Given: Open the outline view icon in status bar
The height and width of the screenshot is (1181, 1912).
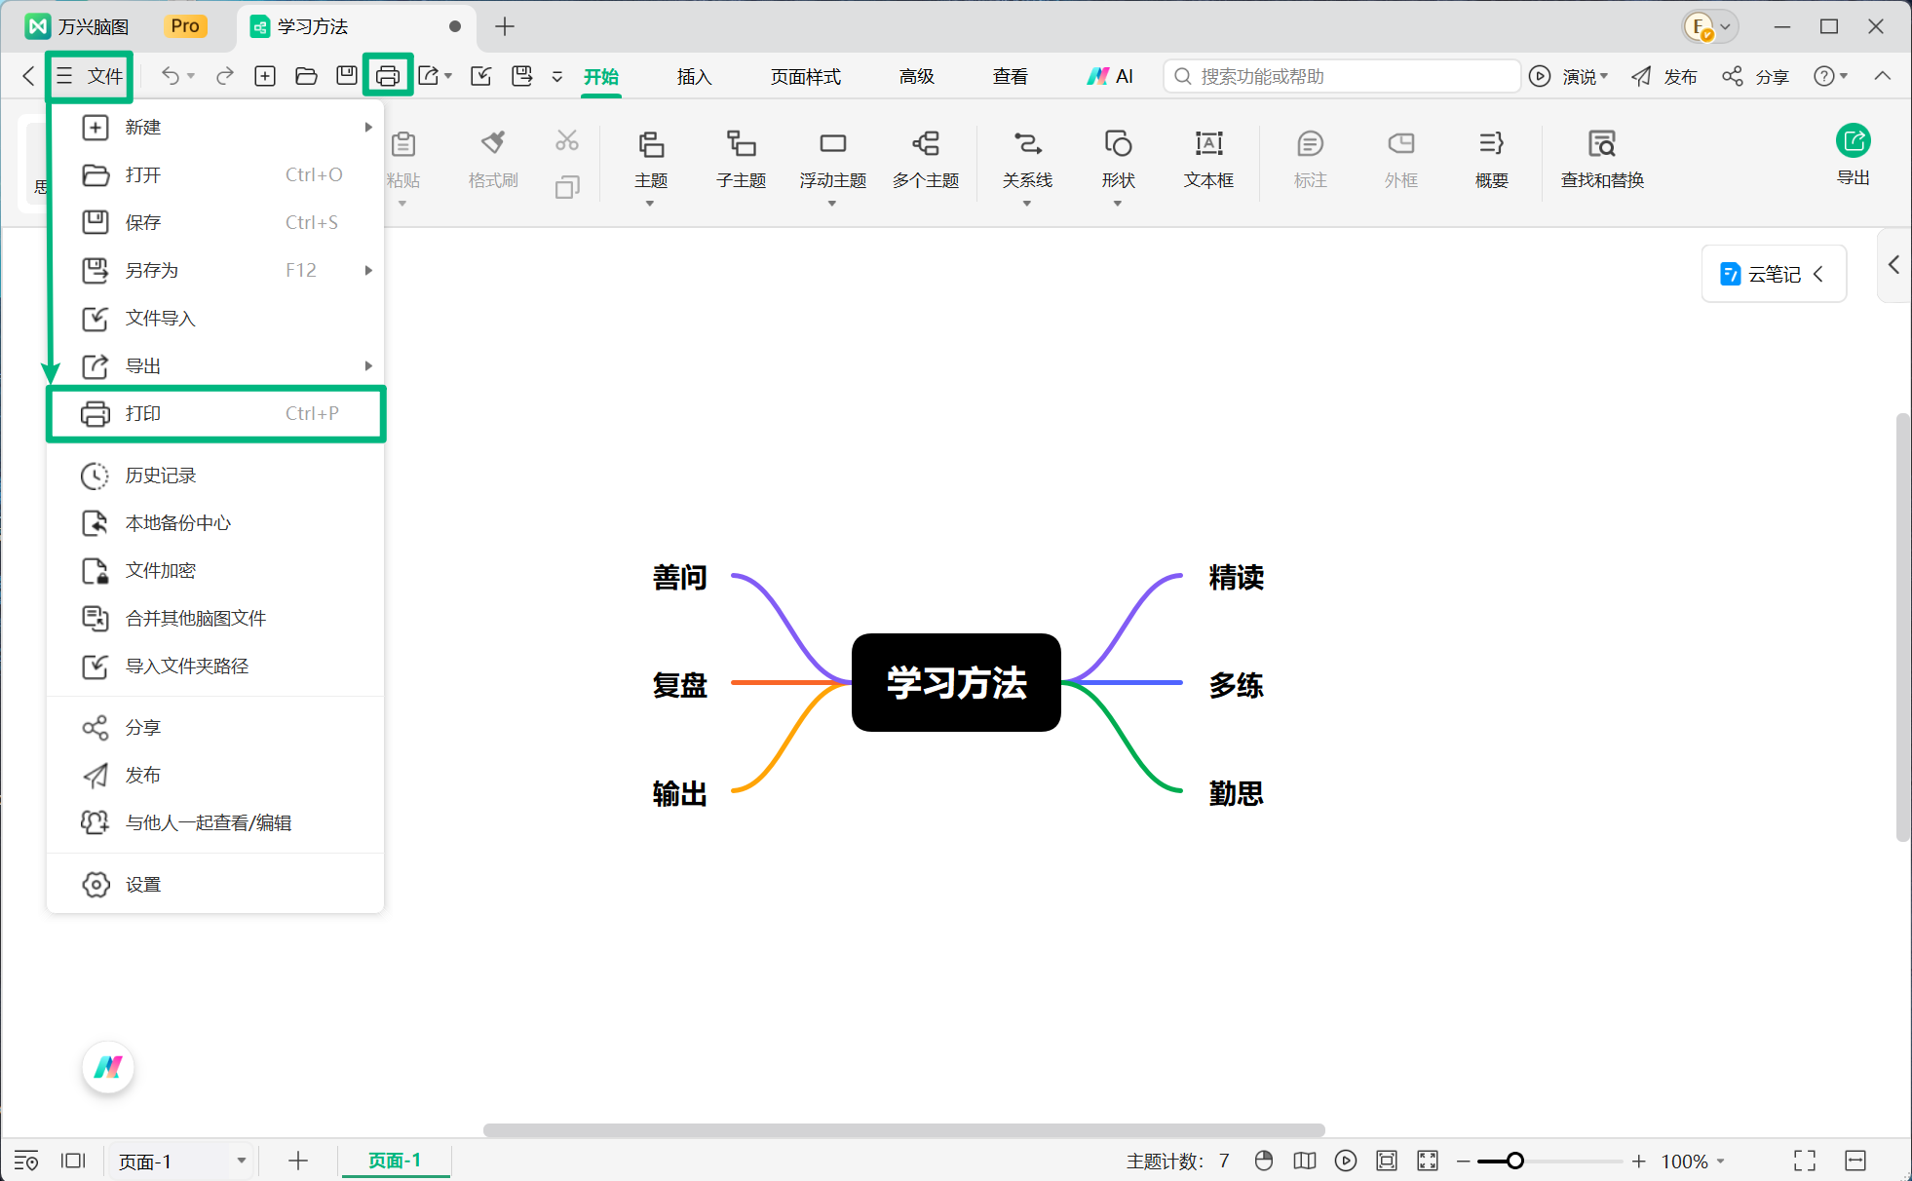Looking at the screenshot, I should pyautogui.click(x=26, y=1161).
